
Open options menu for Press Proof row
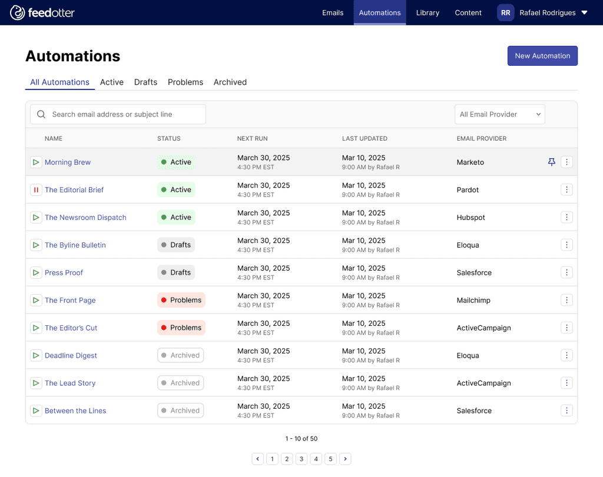point(566,272)
